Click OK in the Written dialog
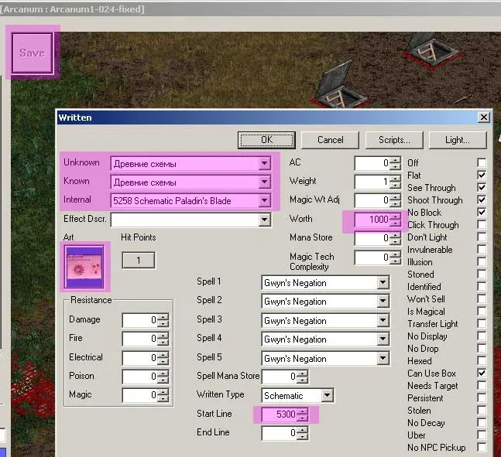The height and width of the screenshot is (457, 501). pos(266,140)
